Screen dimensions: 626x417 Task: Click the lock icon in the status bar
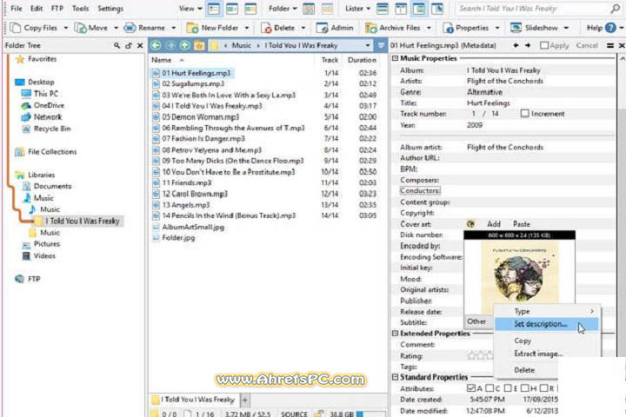(318, 414)
